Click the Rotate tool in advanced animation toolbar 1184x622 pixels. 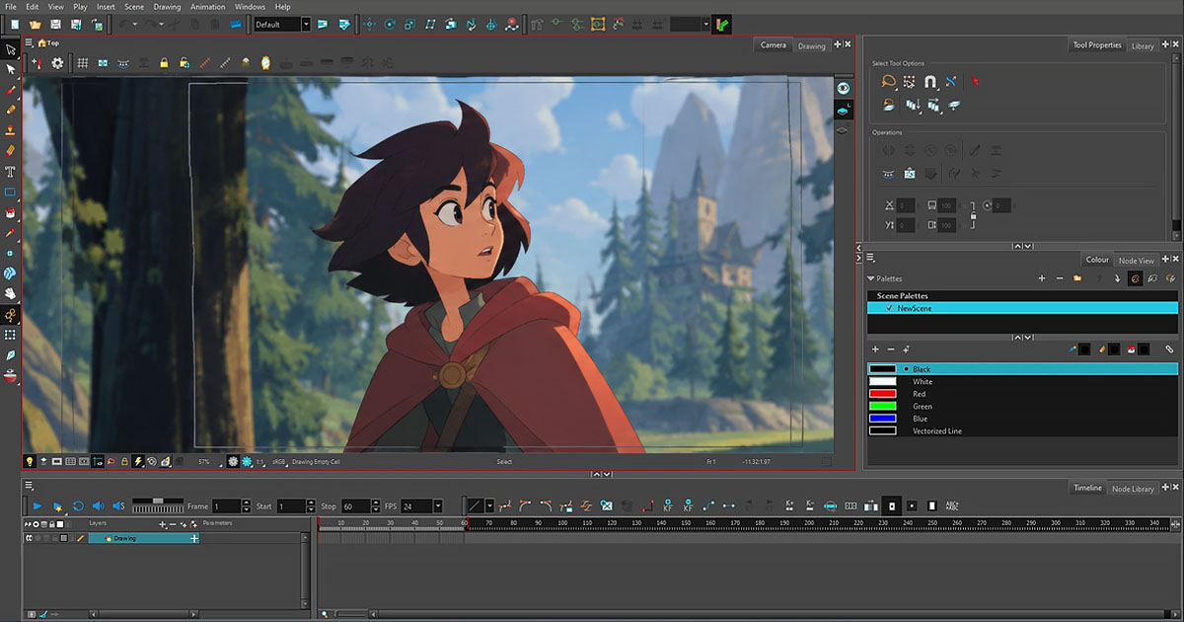coord(390,23)
